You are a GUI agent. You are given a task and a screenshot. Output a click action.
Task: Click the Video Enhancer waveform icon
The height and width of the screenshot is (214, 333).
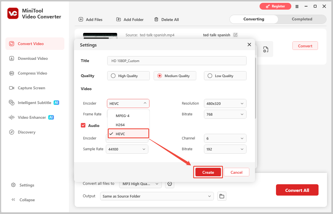click(x=12, y=117)
